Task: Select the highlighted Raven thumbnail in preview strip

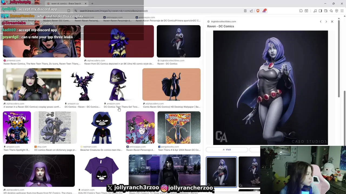Action: pos(221,172)
